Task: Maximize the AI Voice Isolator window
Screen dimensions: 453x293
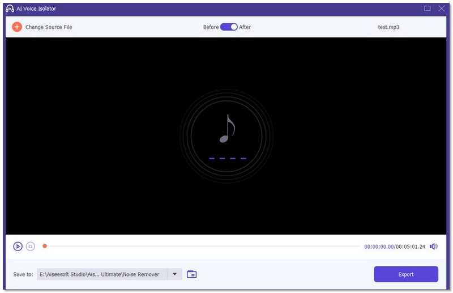Action: tap(428, 9)
